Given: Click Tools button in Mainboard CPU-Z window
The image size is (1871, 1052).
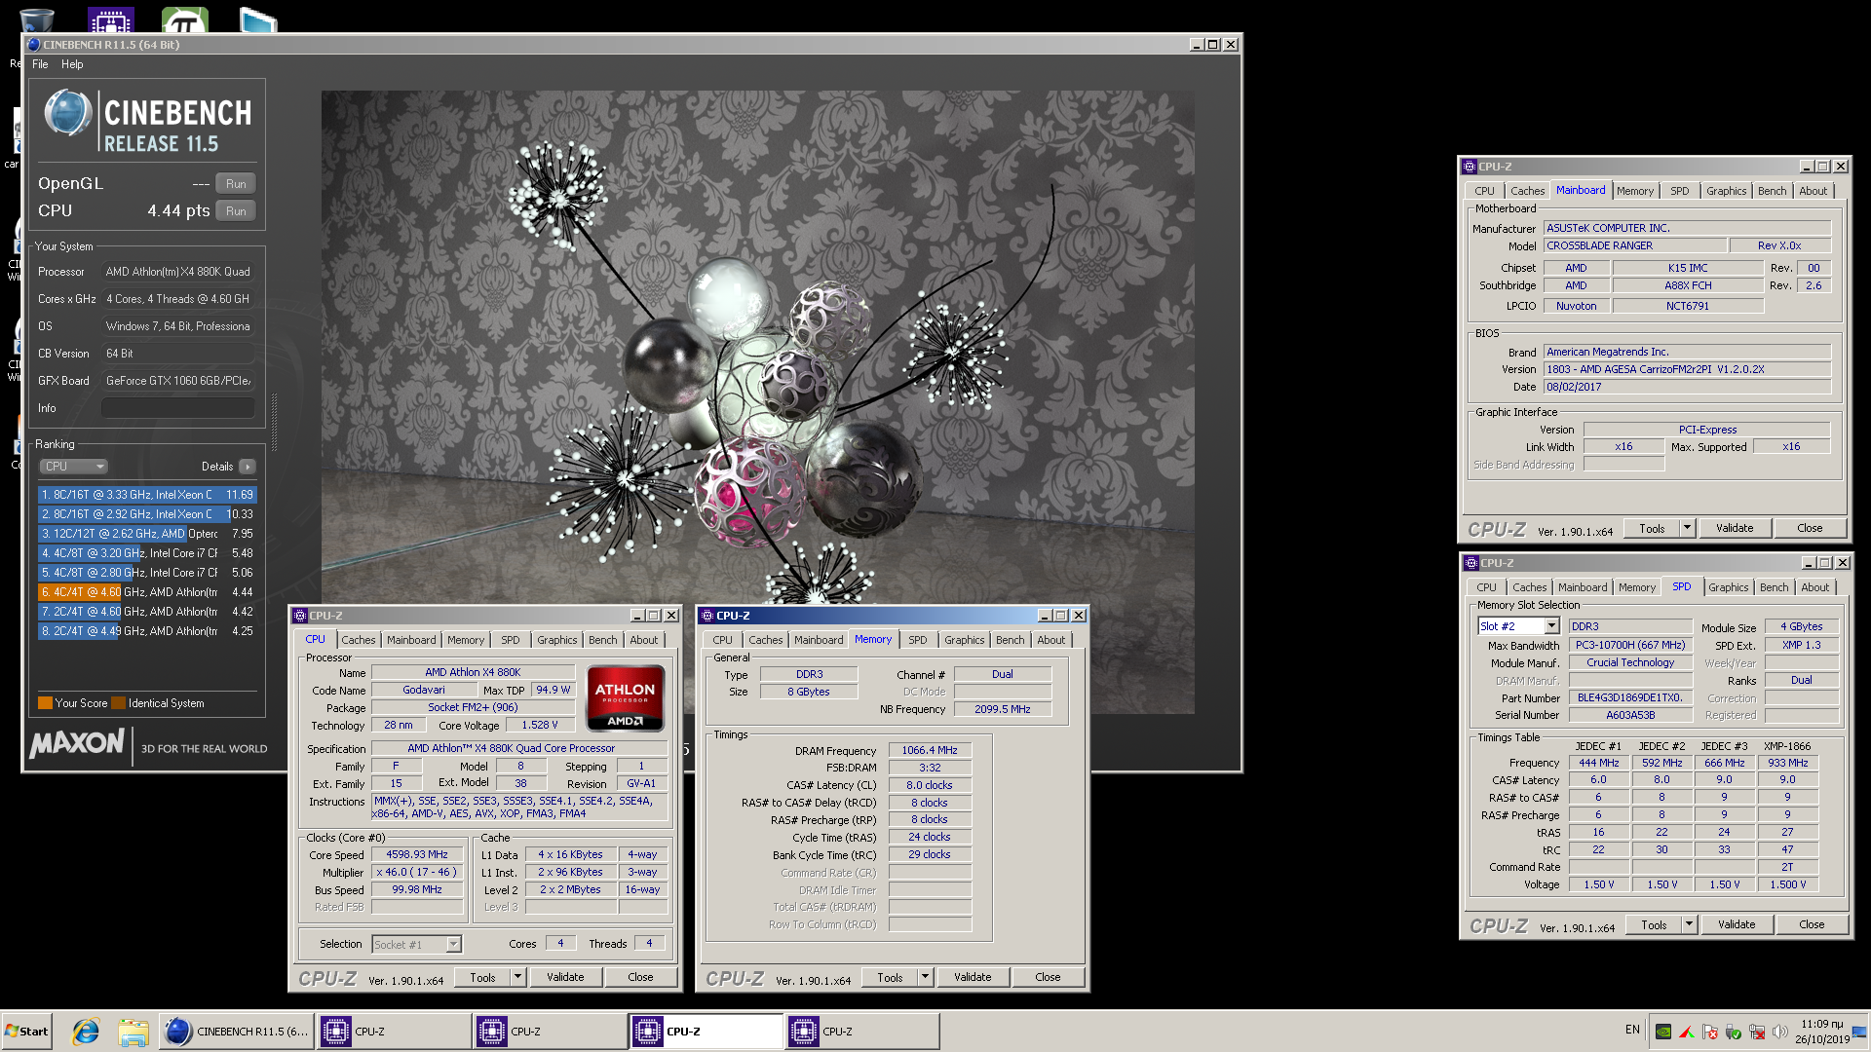Looking at the screenshot, I should pyautogui.click(x=1653, y=528).
